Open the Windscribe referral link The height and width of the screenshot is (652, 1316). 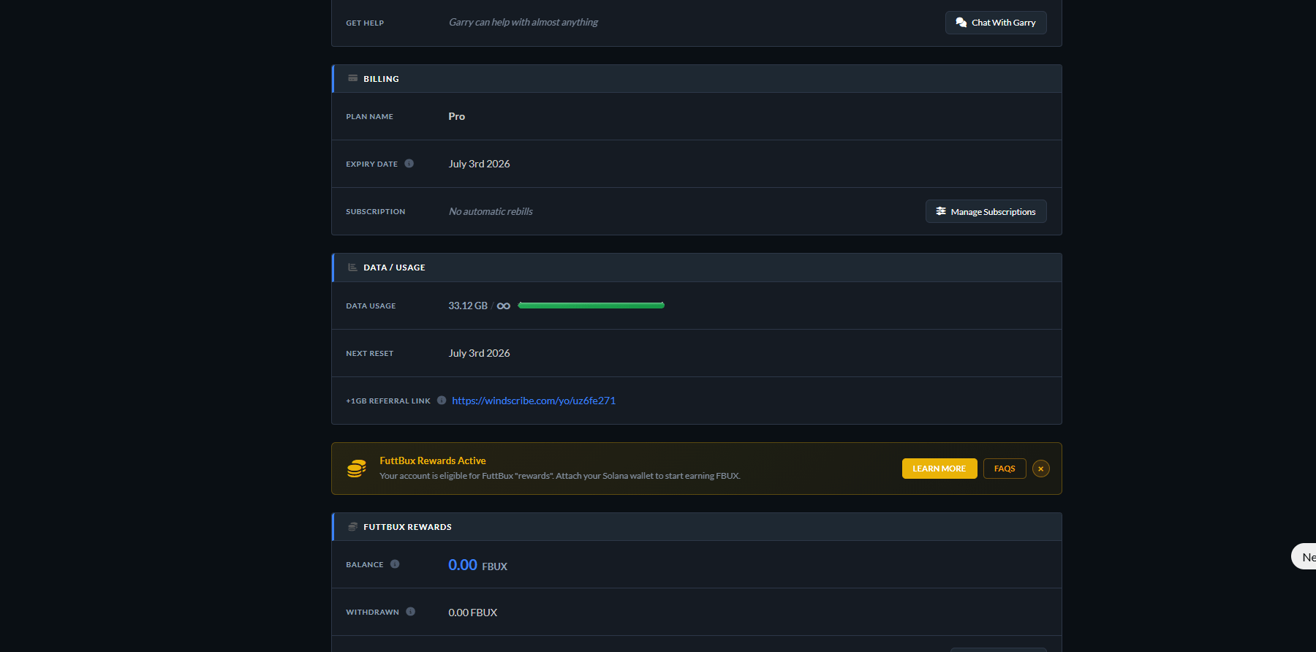point(534,401)
